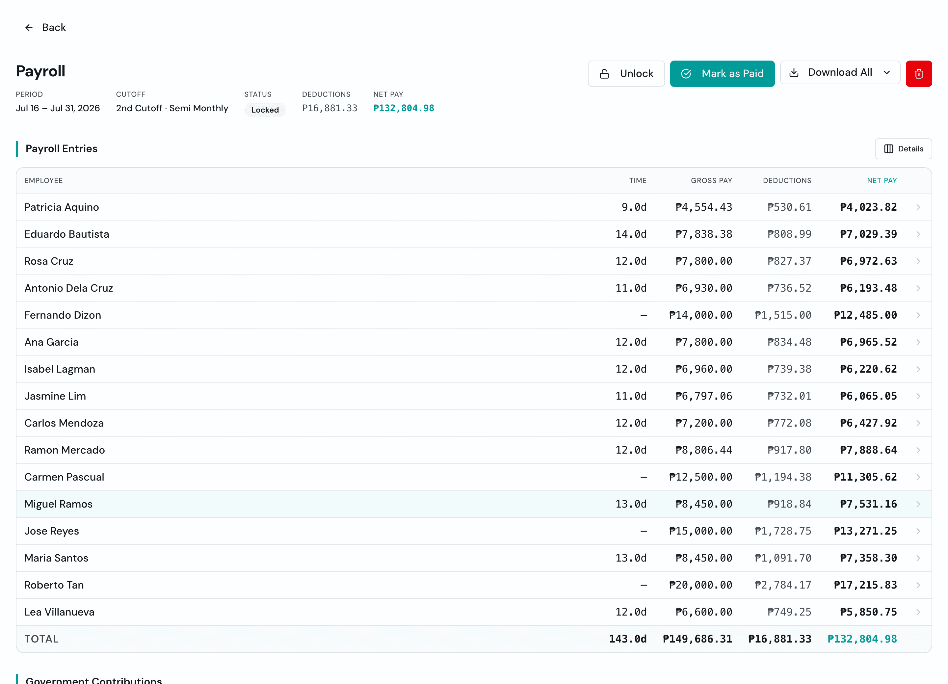948x684 pixels.
Task: Open Fernando Dizon row chevron
Action: coord(918,315)
